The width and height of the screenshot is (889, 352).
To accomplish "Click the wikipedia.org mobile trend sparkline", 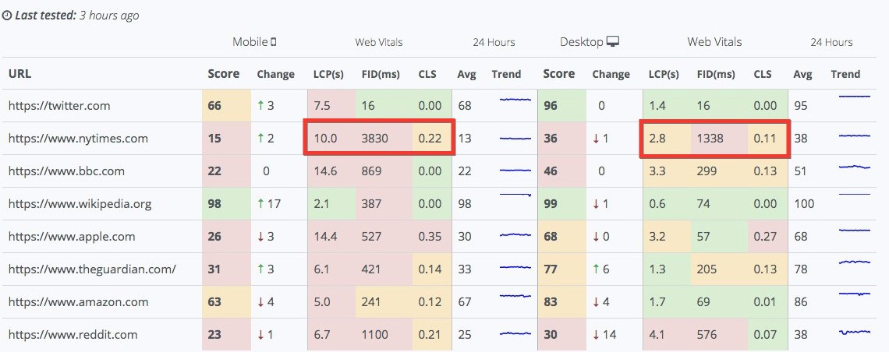I will pyautogui.click(x=515, y=195).
